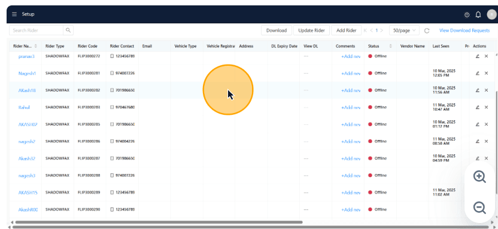
Task: Edit rider Akash32 pencil icon
Action: tap(478, 158)
